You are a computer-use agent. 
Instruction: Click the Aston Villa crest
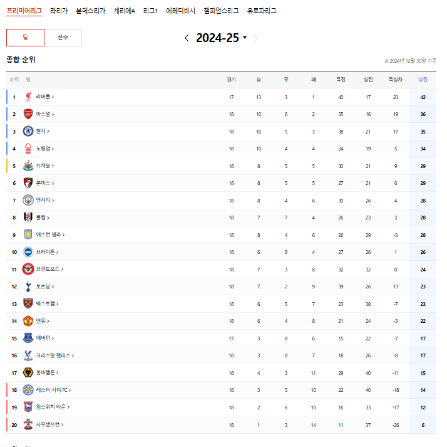point(28,234)
